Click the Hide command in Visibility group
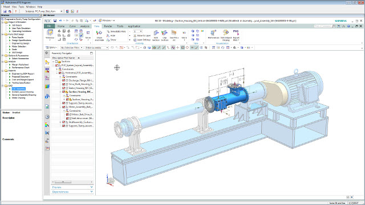This screenshot has height=205, width=365. pos(111,35)
